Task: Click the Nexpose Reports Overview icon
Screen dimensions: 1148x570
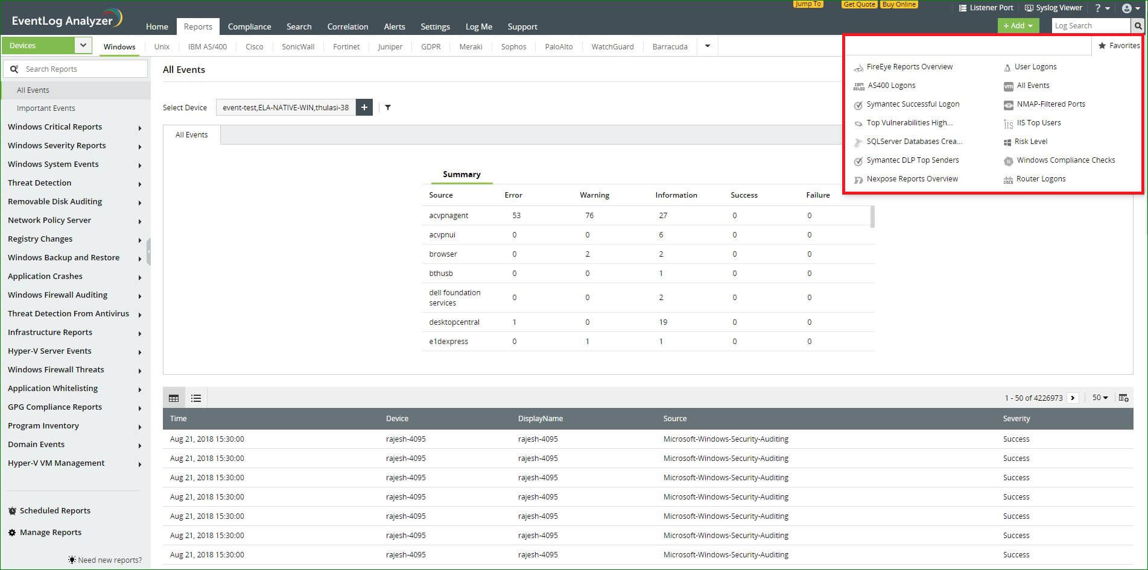Action: click(x=858, y=180)
